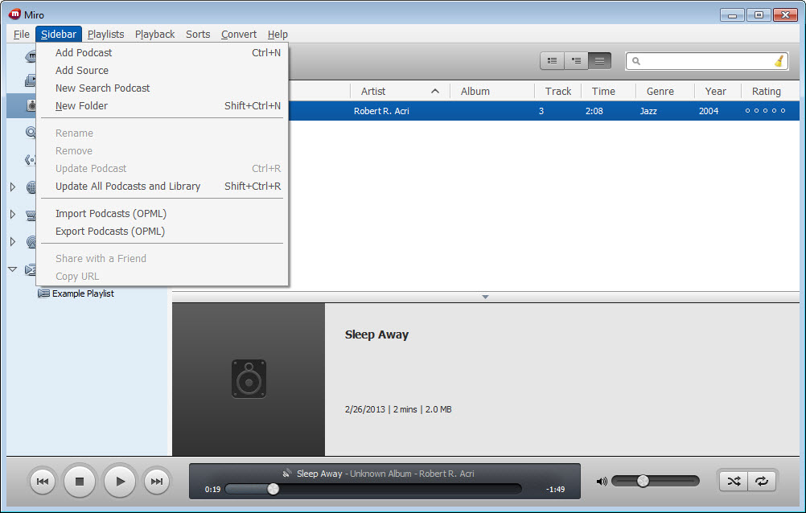Sort by Track column header
Image resolution: width=806 pixels, height=513 pixels.
tap(557, 92)
